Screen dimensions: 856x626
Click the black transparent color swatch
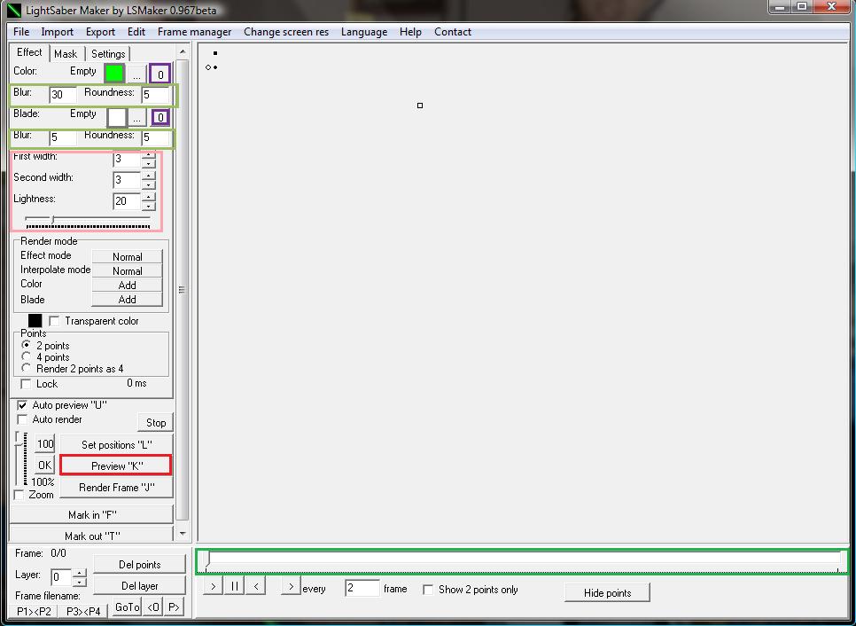(35, 321)
